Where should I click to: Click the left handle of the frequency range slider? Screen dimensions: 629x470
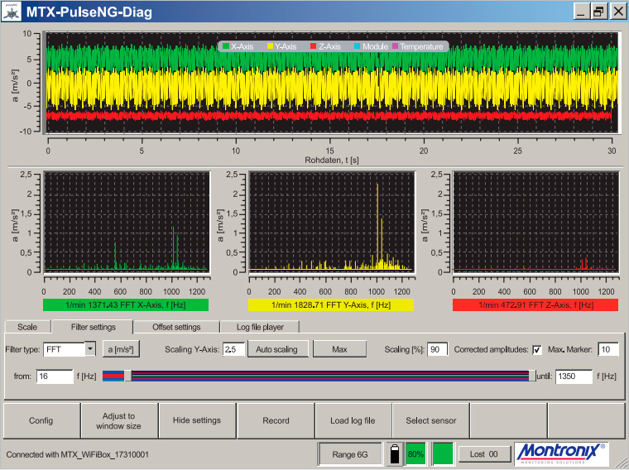(127, 376)
